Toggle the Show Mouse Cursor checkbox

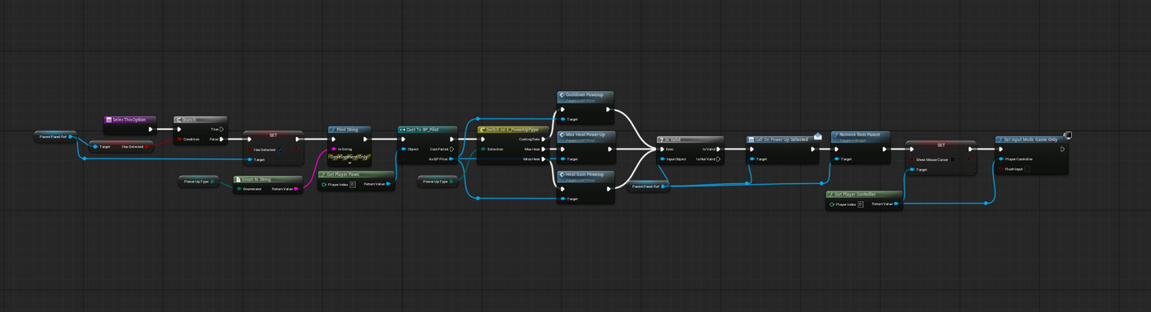click(x=953, y=159)
